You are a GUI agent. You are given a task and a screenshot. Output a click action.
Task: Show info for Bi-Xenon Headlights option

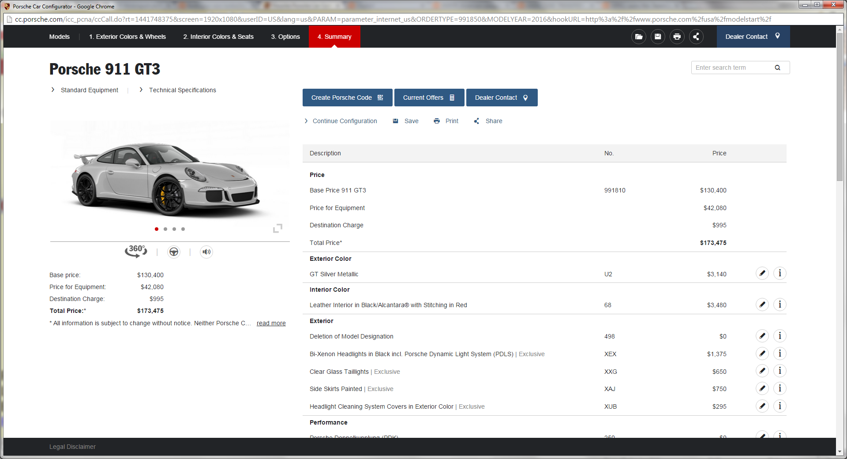coord(780,354)
